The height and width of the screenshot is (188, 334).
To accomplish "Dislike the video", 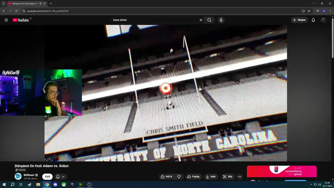I will pos(179,177).
